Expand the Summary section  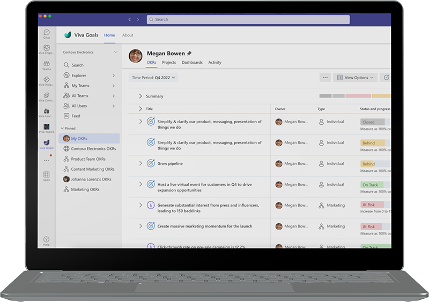coord(140,96)
